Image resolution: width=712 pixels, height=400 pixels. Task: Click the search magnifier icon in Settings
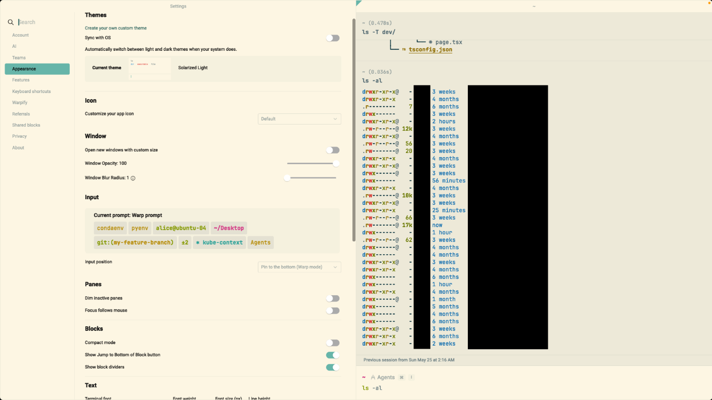pyautogui.click(x=11, y=22)
